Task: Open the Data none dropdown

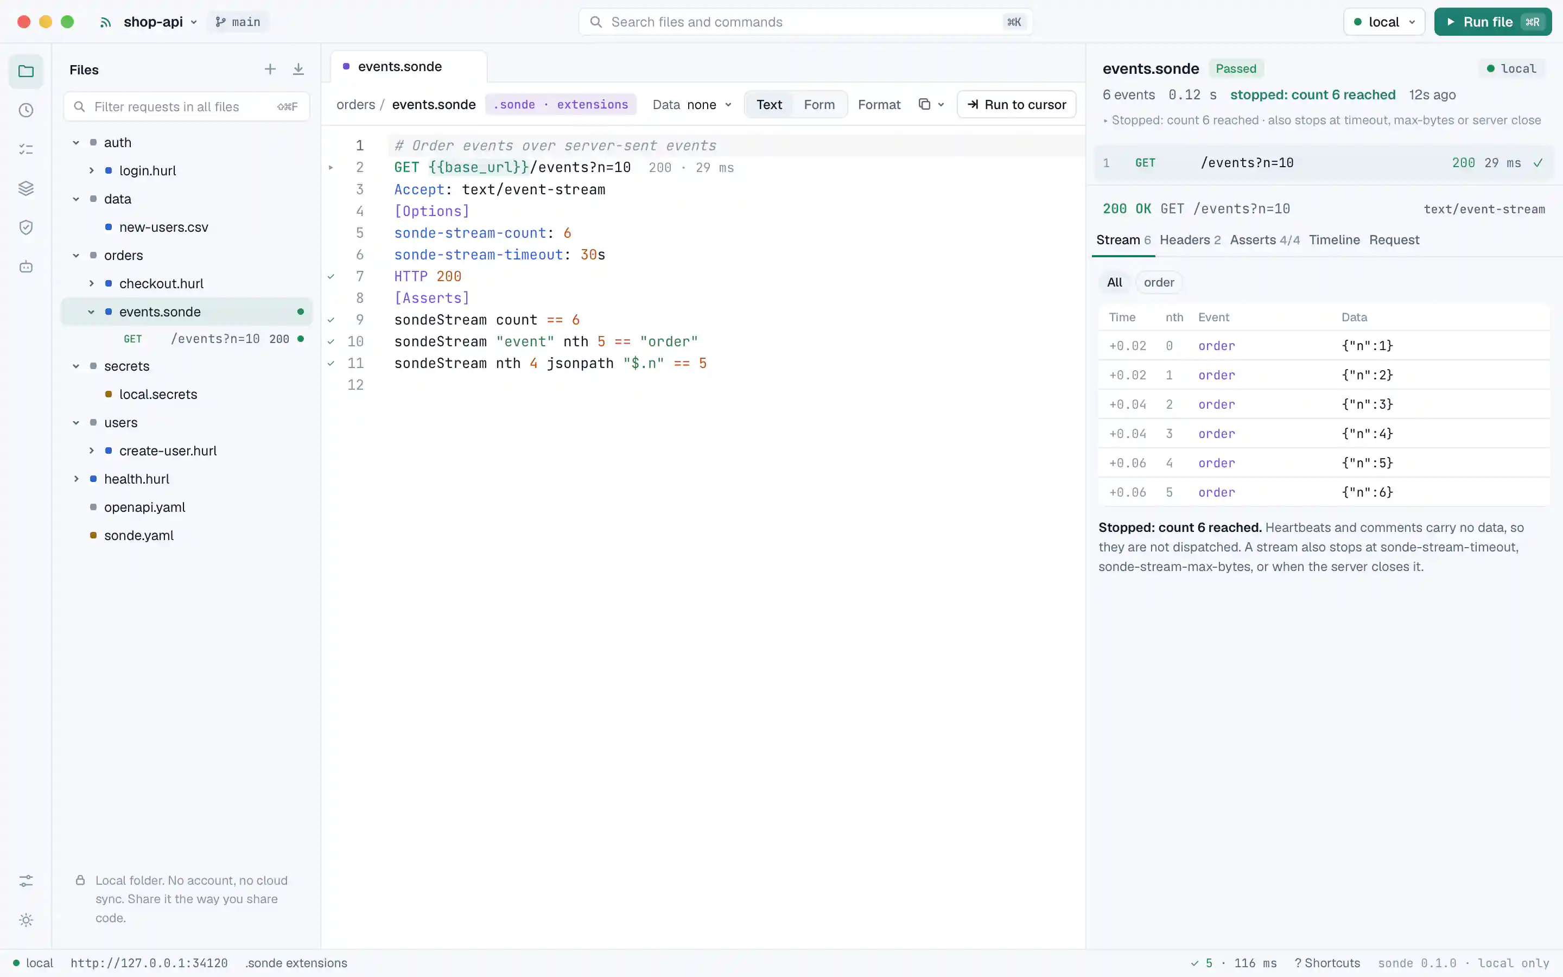Action: [x=692, y=105]
